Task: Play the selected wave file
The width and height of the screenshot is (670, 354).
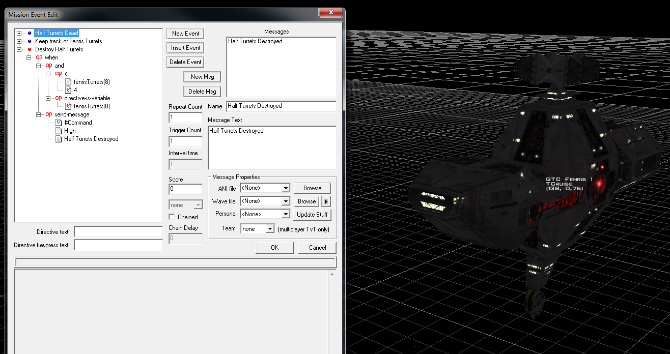Action: 327,201
